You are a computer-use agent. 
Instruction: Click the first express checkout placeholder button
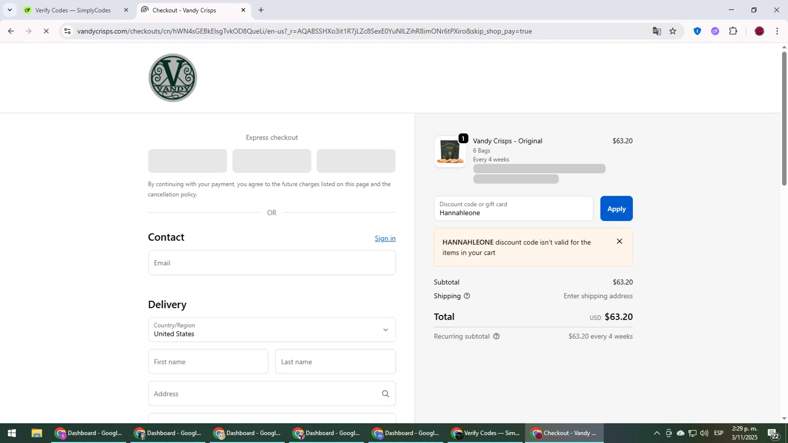click(x=188, y=161)
